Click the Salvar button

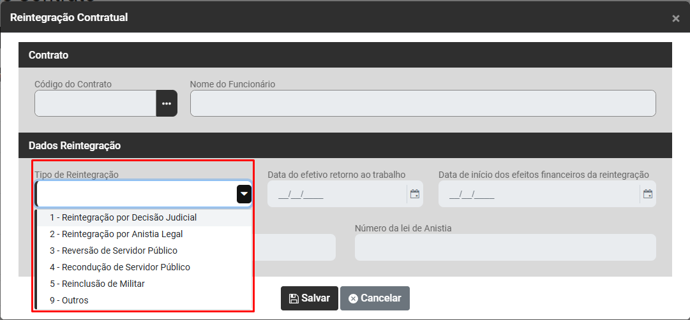point(310,298)
